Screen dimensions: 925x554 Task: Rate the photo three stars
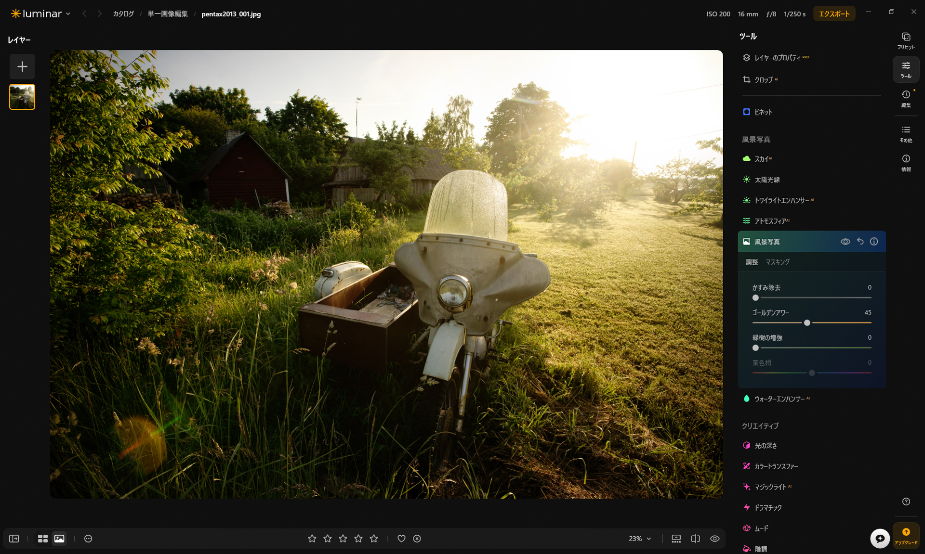(x=343, y=539)
